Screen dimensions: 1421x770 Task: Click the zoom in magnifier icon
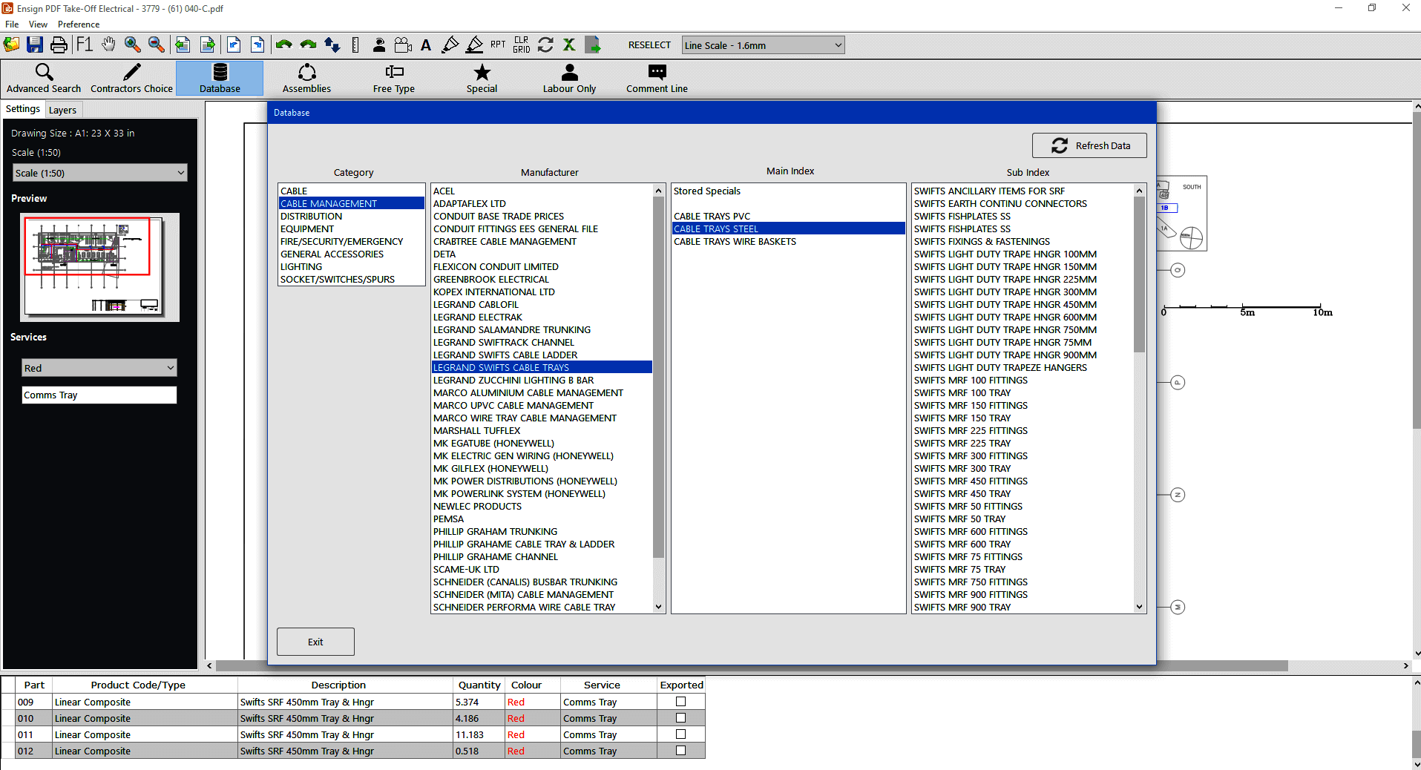click(132, 45)
